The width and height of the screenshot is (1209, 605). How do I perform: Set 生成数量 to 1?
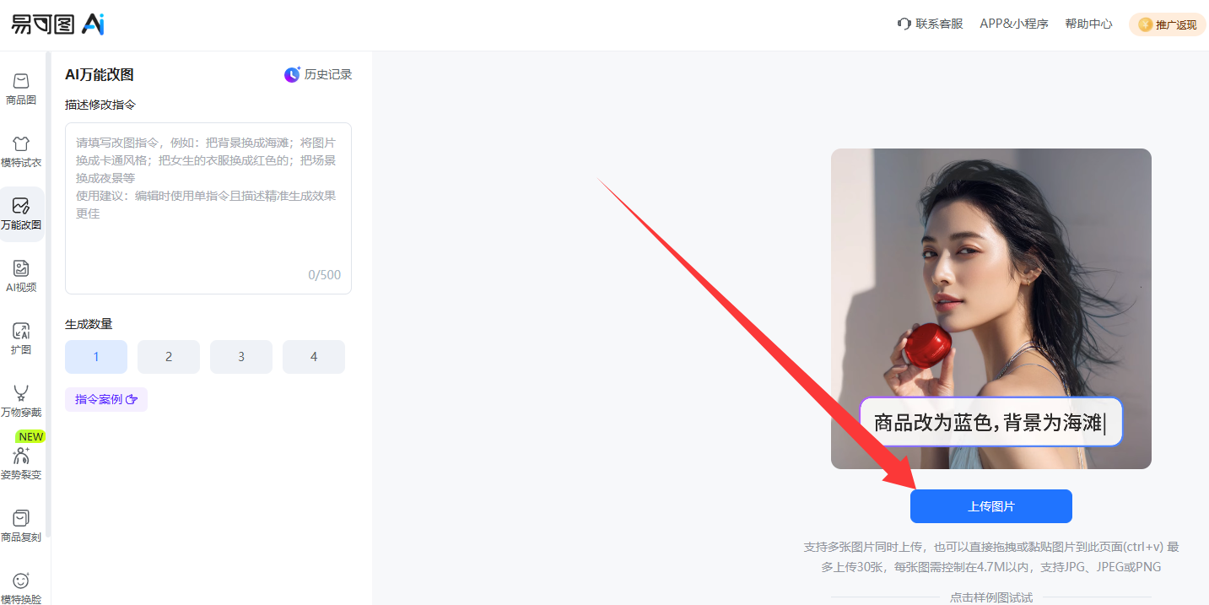point(96,357)
